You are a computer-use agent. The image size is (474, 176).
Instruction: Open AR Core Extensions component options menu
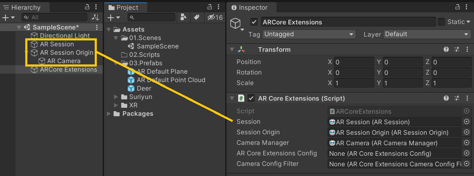[x=467, y=98]
